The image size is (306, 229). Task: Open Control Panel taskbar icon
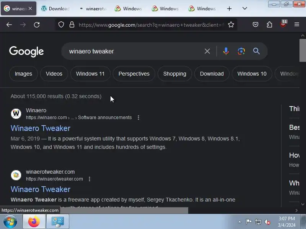click(x=58, y=221)
